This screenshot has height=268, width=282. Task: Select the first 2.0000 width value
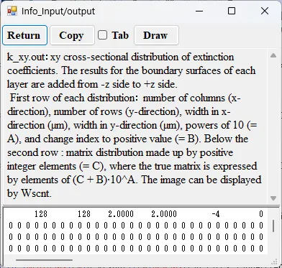pos(121,213)
